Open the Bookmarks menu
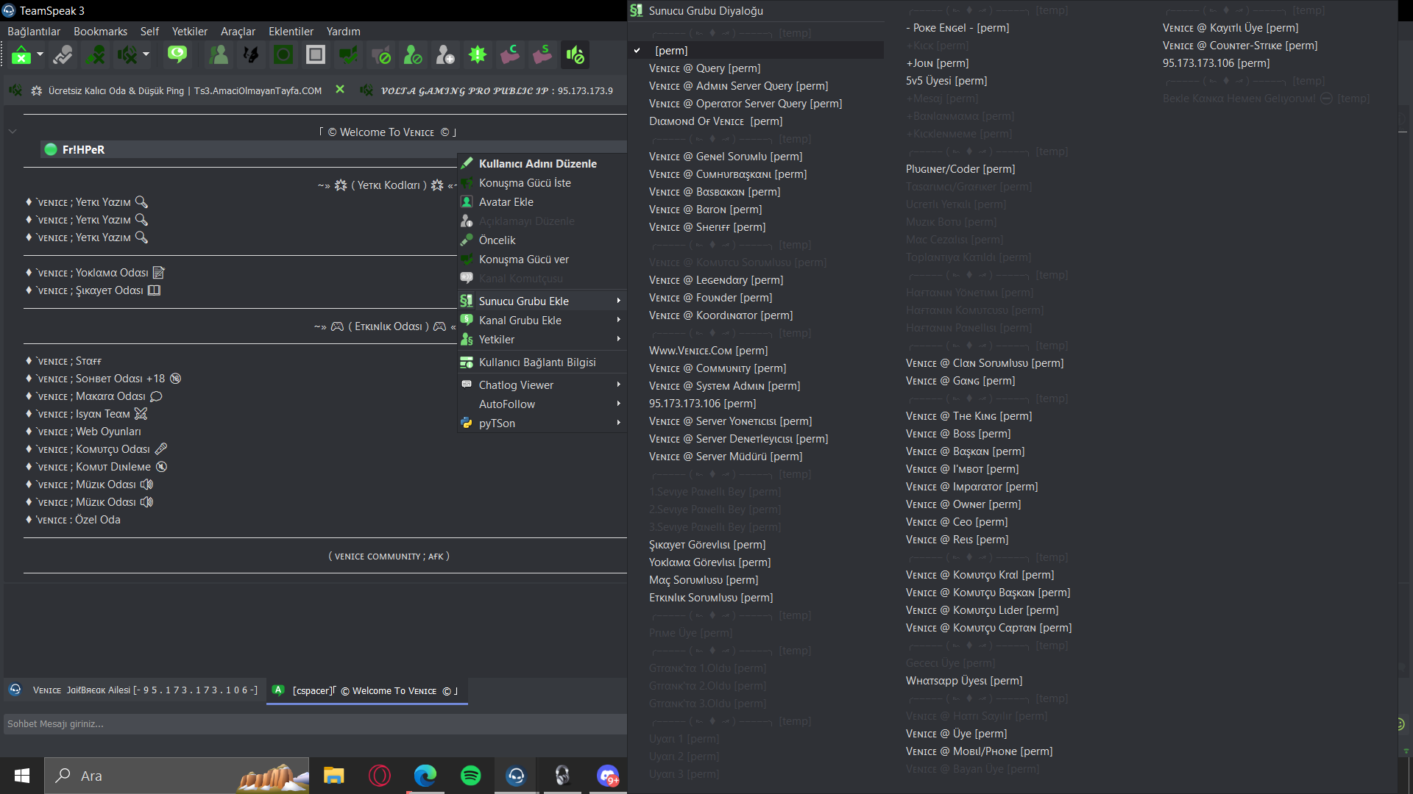Viewport: 1413px width, 794px height. point(100,32)
